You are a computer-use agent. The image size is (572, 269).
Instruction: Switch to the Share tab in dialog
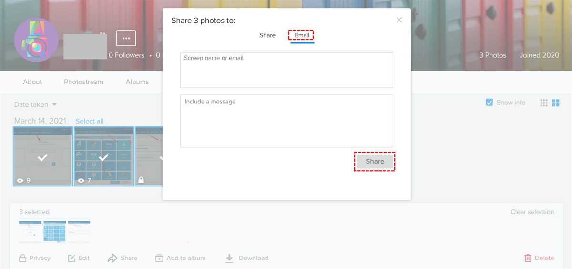point(267,35)
